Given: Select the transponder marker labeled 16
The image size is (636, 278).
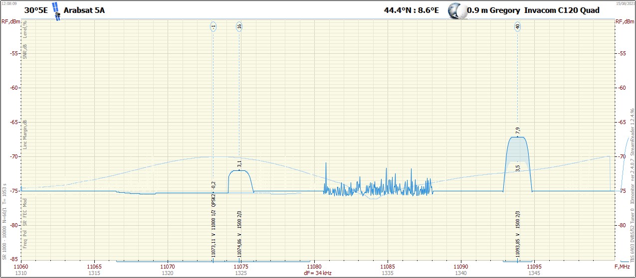Looking at the screenshot, I should point(239,27).
